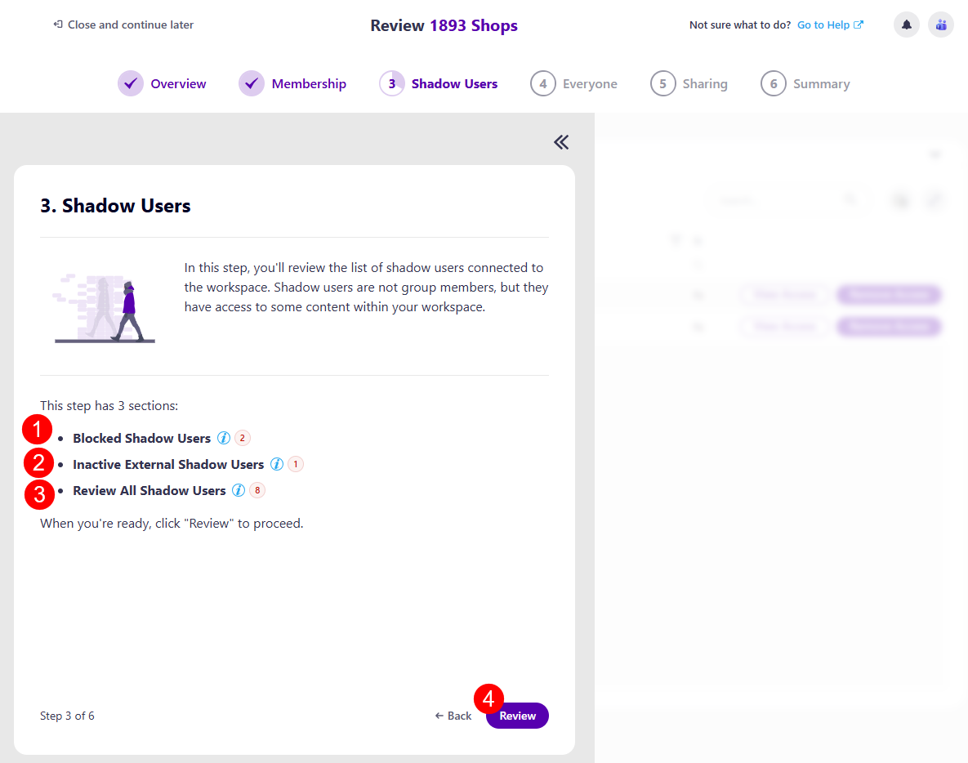Open the people icon in top-right corner

[940, 25]
